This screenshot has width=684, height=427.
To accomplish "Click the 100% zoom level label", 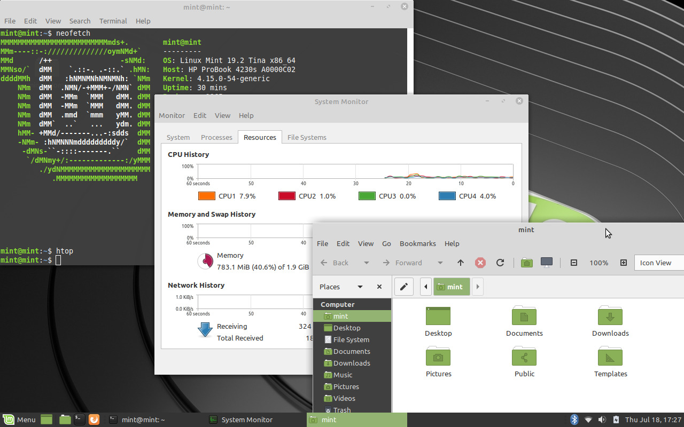I will [x=598, y=263].
